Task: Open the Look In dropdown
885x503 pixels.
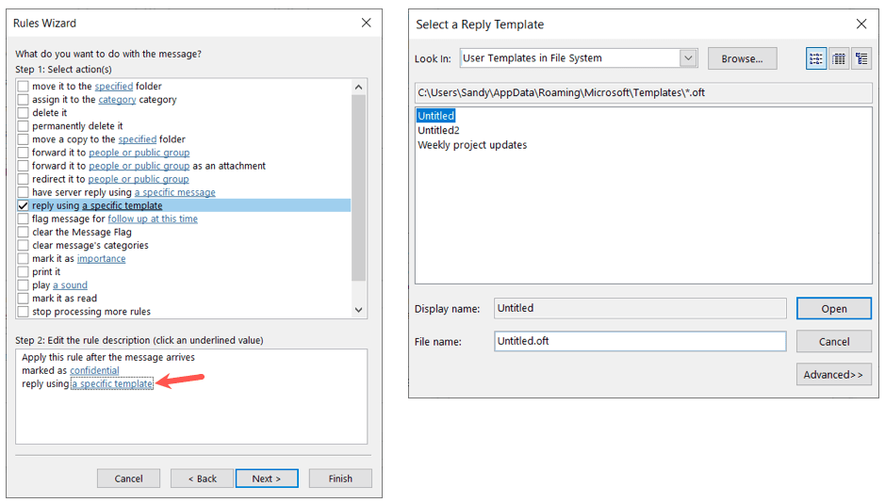Action: click(x=687, y=58)
